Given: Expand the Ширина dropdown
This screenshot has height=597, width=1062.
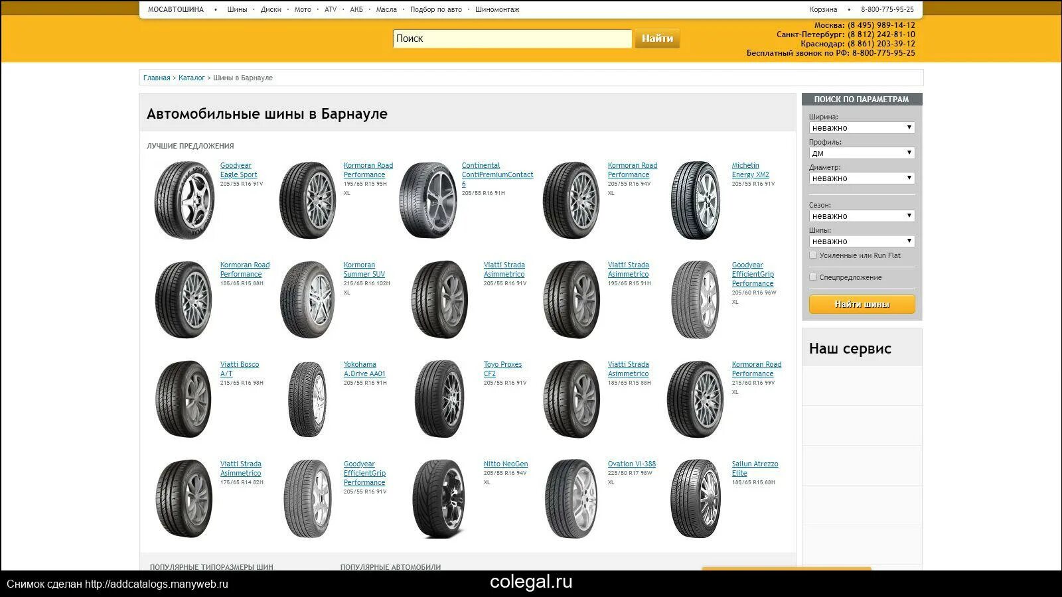Looking at the screenshot, I should [862, 127].
